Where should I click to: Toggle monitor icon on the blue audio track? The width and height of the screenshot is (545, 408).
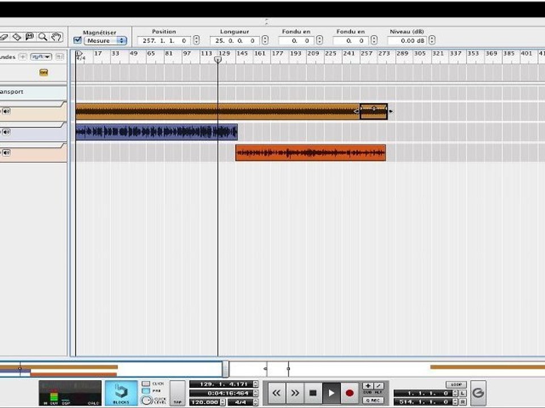tap(6, 132)
